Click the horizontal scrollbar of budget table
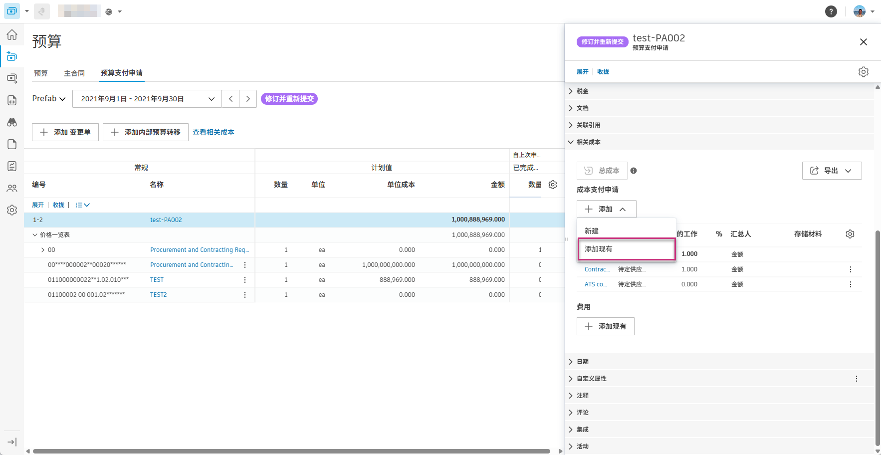881x455 pixels. [x=291, y=451]
